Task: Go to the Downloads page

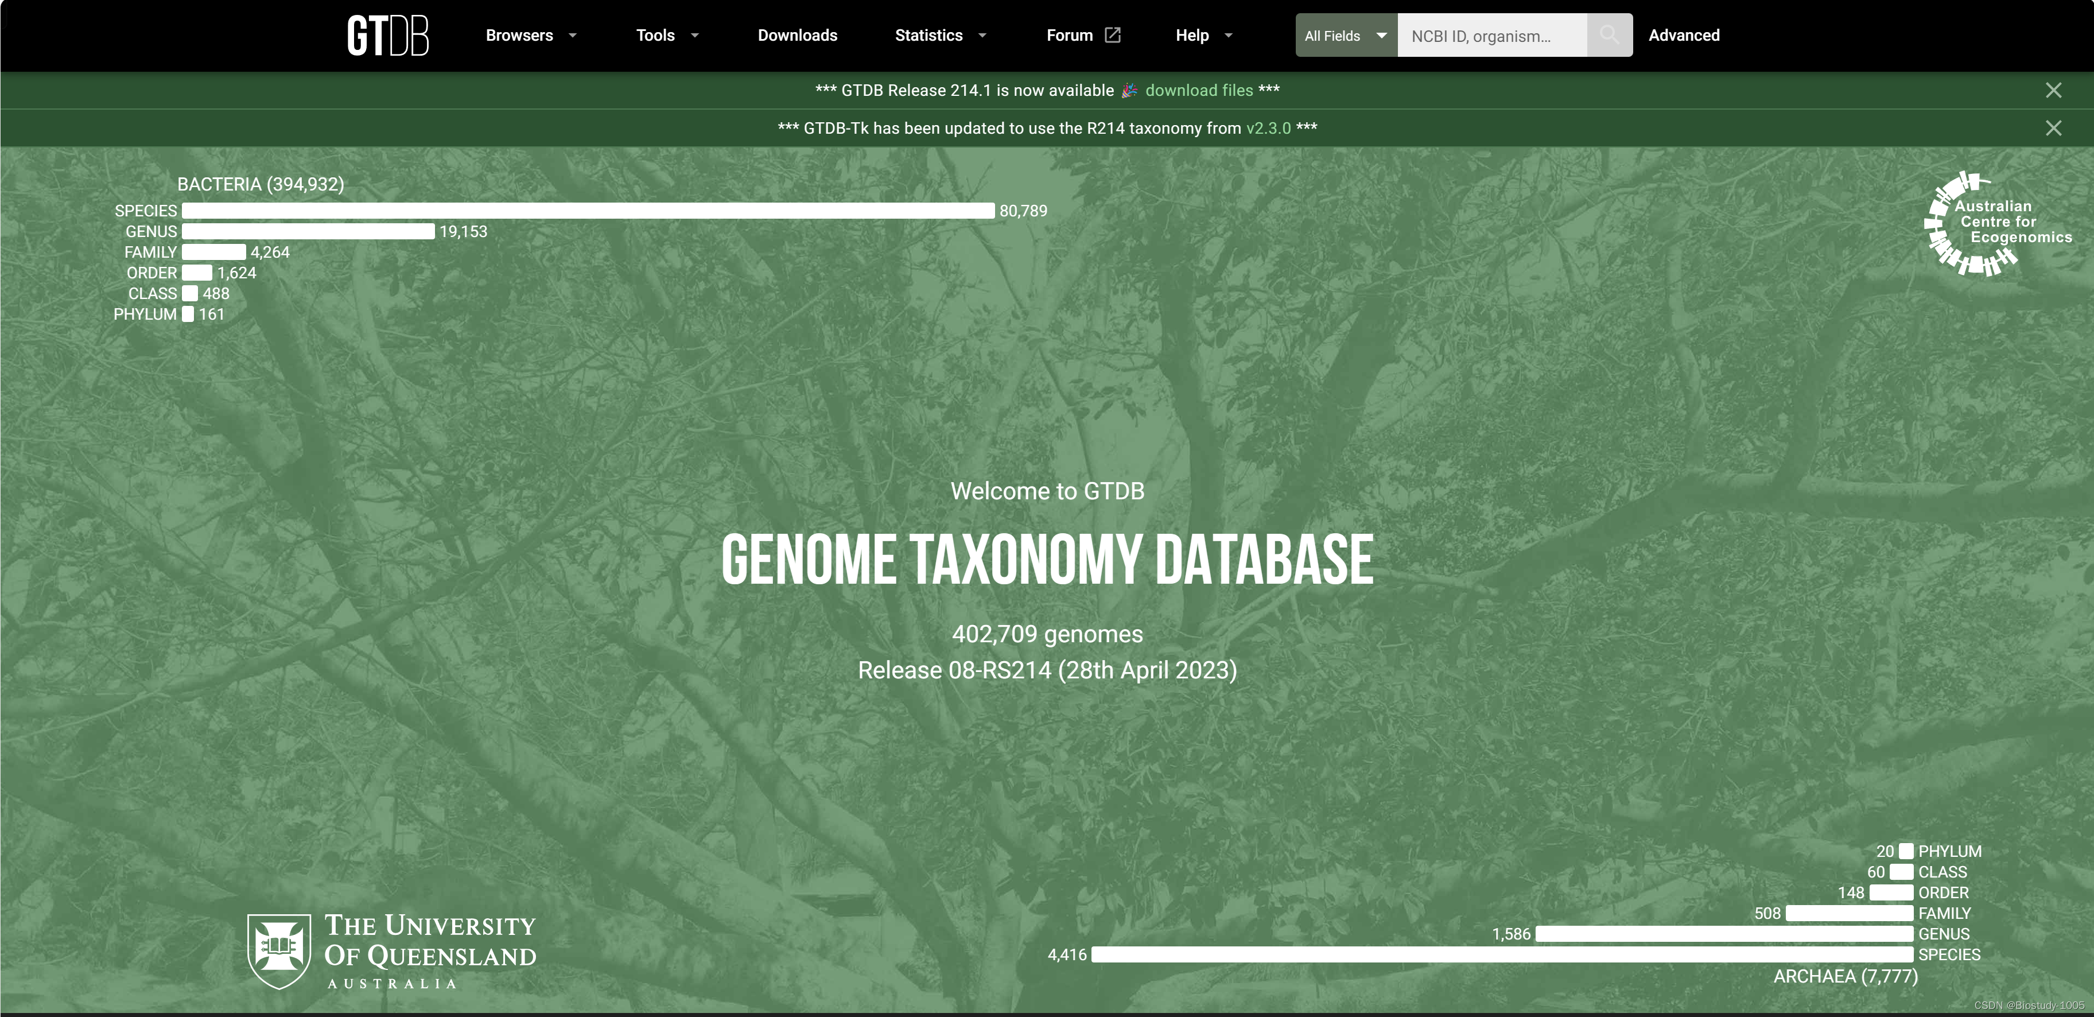Action: click(x=797, y=35)
